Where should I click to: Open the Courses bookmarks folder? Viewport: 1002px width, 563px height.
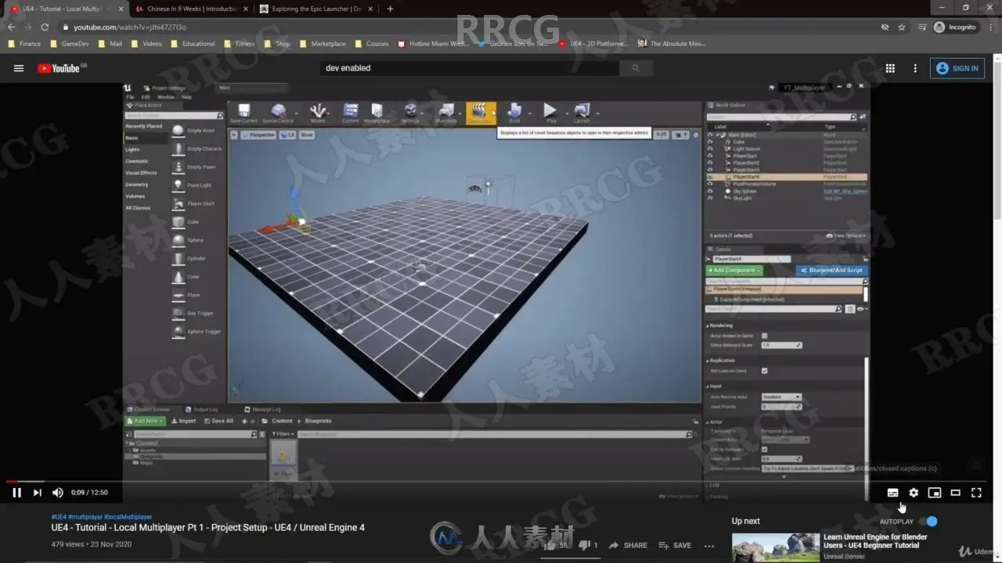[x=371, y=44]
